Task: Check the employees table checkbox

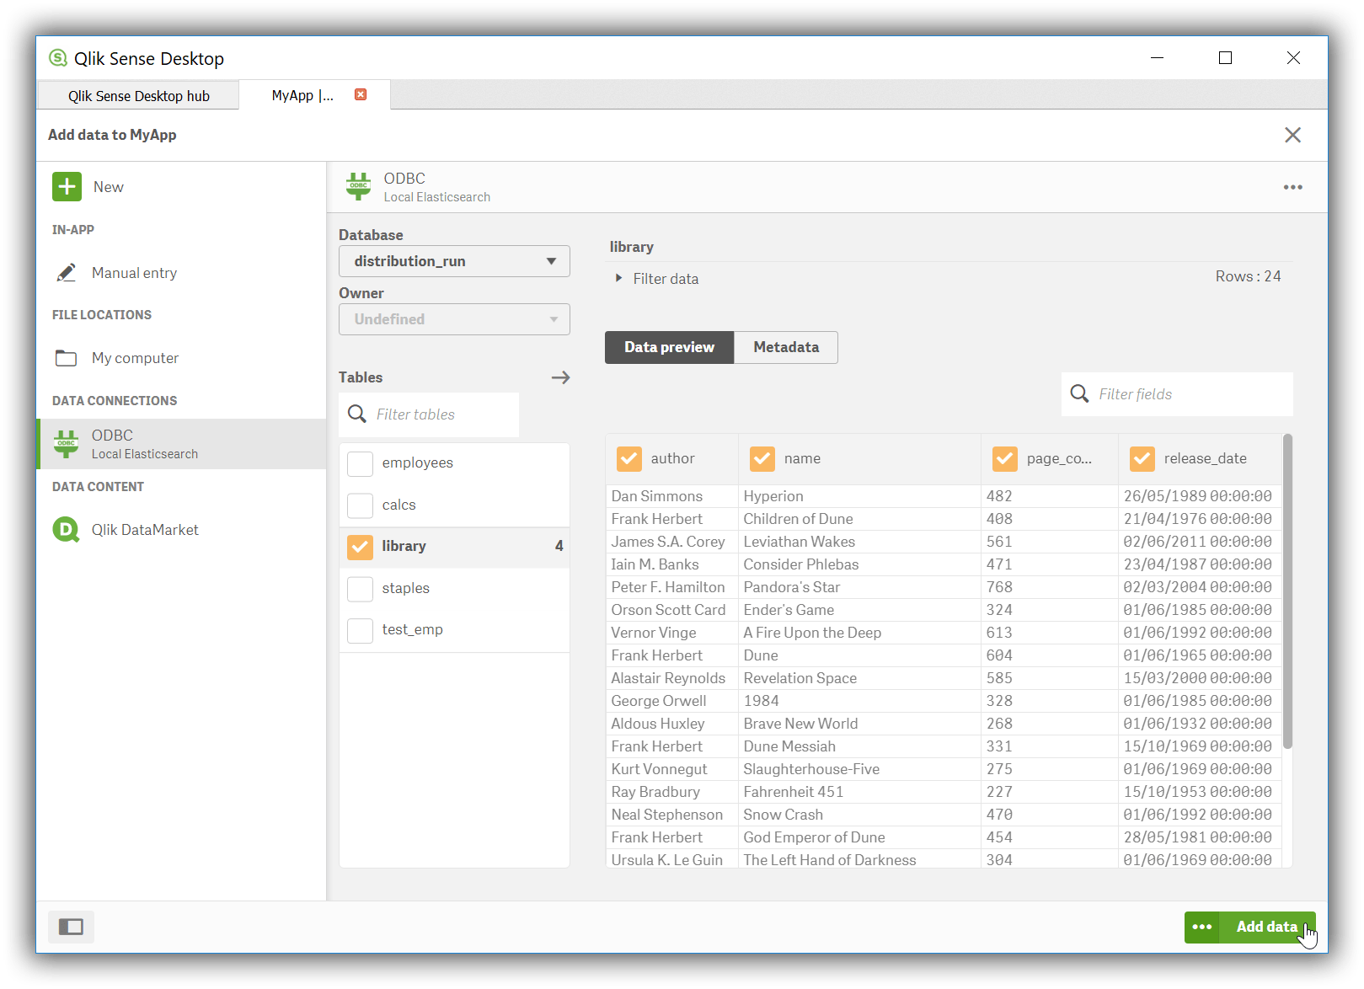Action: click(360, 463)
